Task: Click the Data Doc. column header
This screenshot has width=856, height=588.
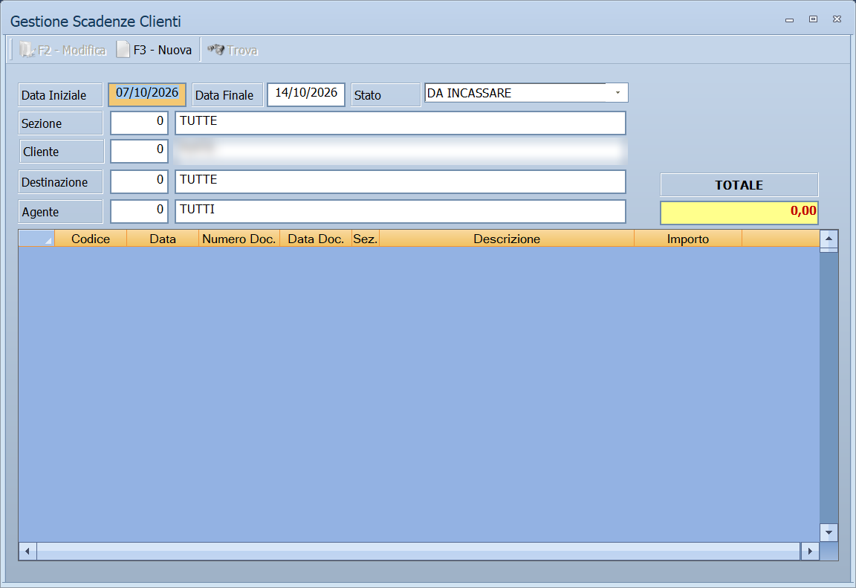Action: [x=316, y=239]
